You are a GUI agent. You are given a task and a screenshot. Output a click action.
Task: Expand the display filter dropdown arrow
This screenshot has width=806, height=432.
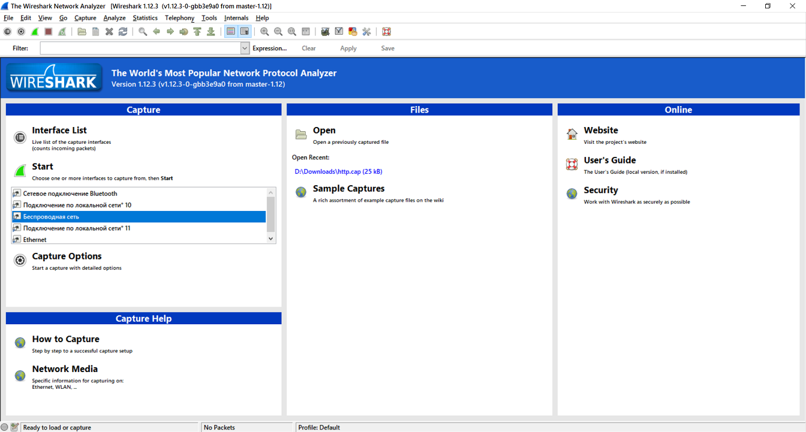[x=245, y=48]
